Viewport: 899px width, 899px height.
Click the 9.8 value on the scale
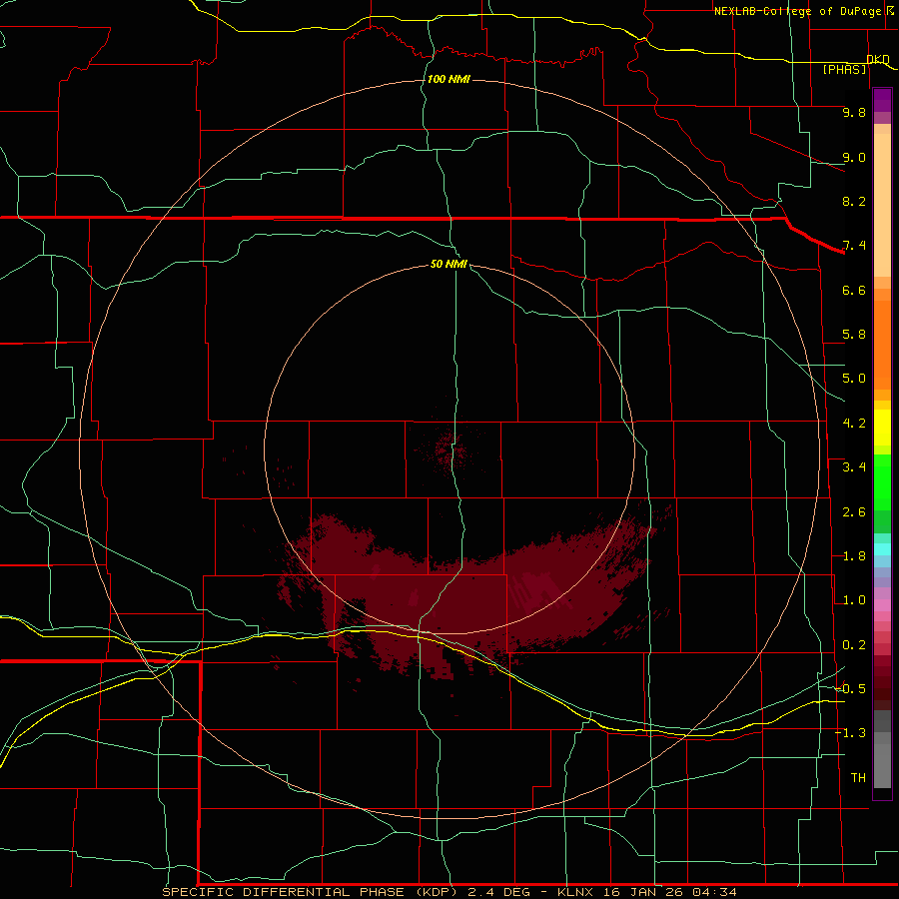[854, 112]
